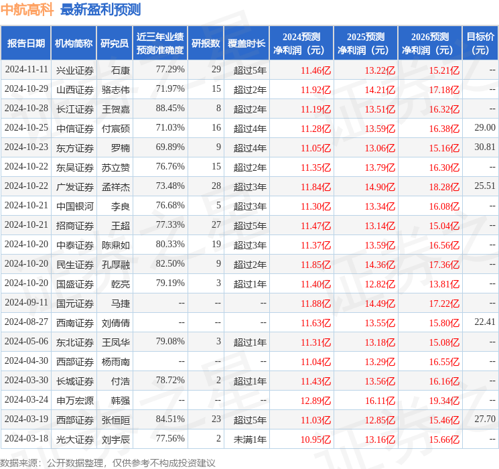Click the 中航高科 title text
The height and width of the screenshot is (469, 499).
point(27,9)
